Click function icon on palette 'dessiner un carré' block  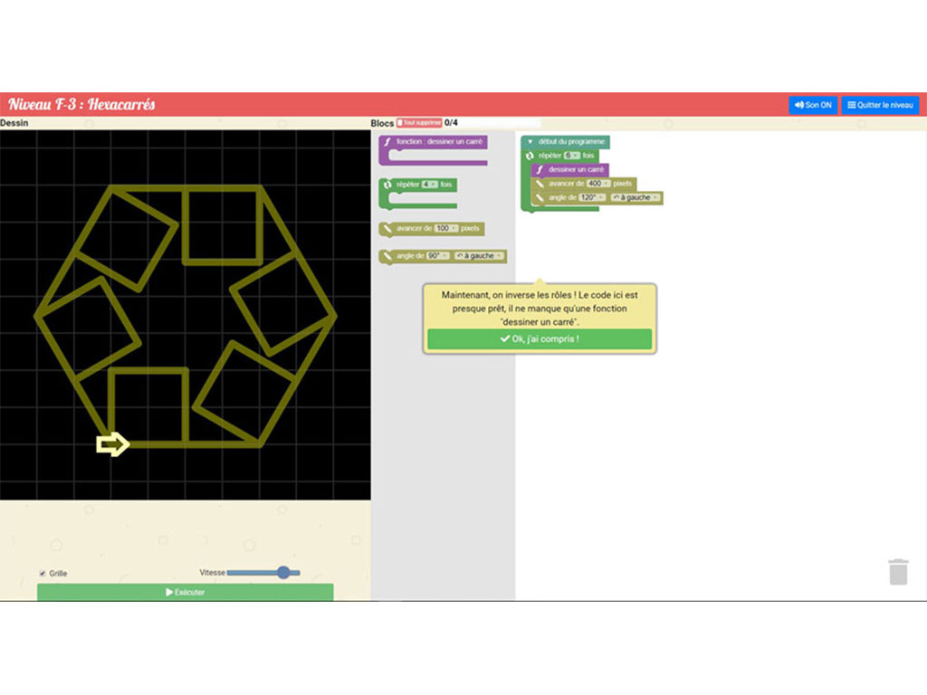(387, 142)
